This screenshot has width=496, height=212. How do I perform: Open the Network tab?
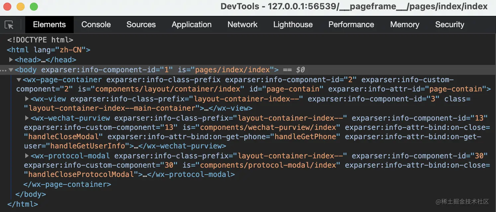click(242, 25)
